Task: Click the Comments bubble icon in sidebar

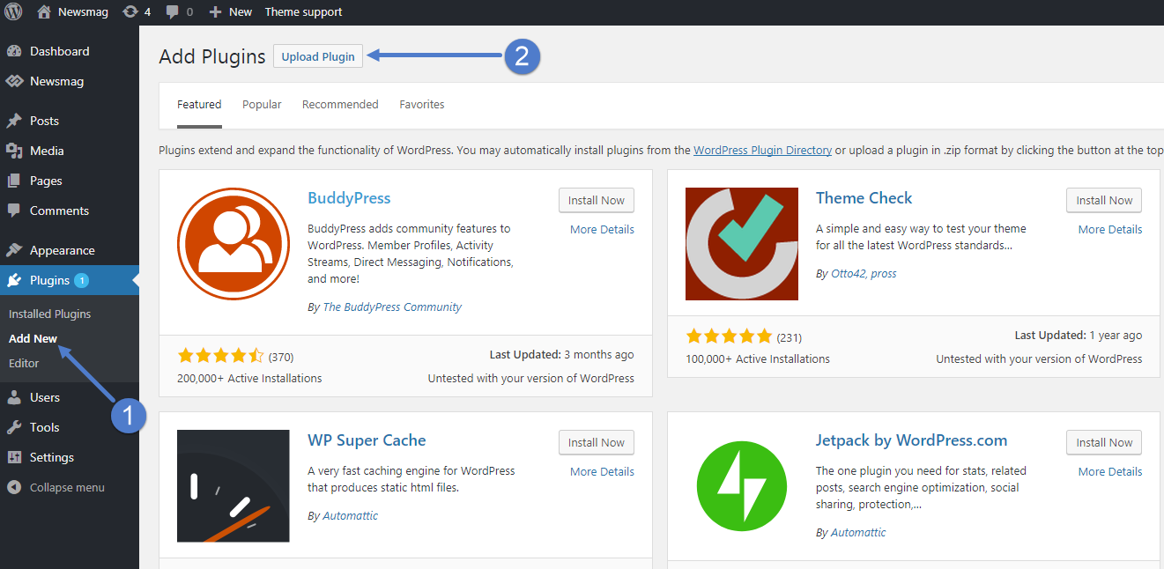Action: [14, 211]
